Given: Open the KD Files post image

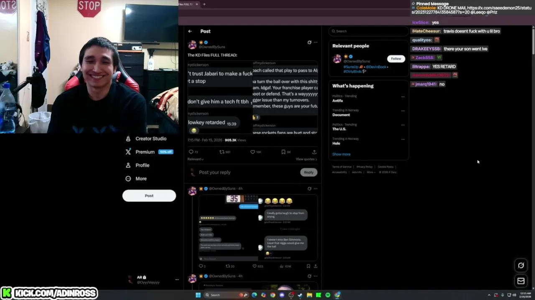Looking at the screenshot, I should pos(252,97).
